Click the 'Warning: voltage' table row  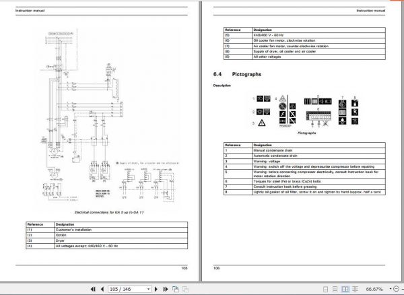304,161
